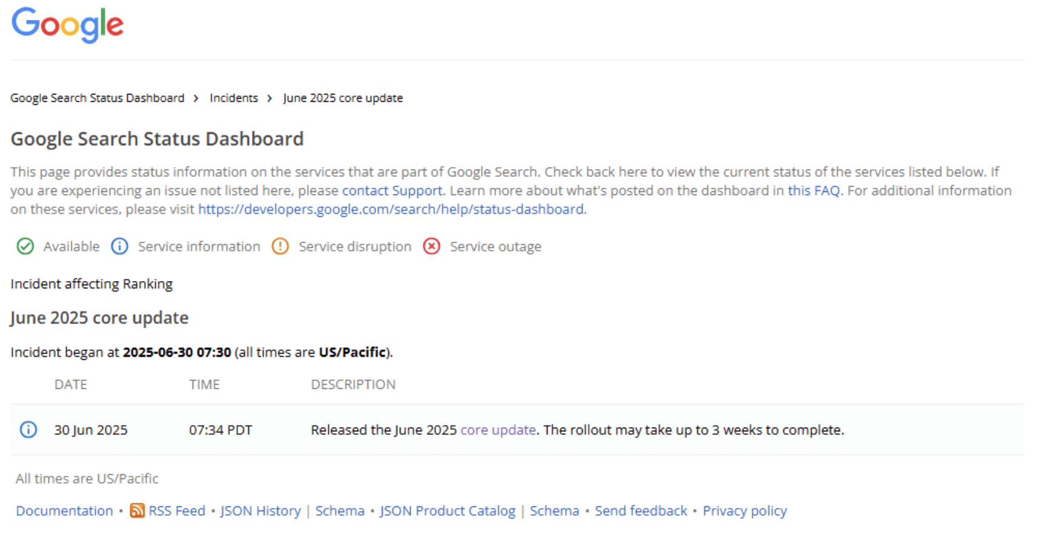
Task: Open the Google Search Status Dashboard breadcrumb
Action: (x=98, y=98)
